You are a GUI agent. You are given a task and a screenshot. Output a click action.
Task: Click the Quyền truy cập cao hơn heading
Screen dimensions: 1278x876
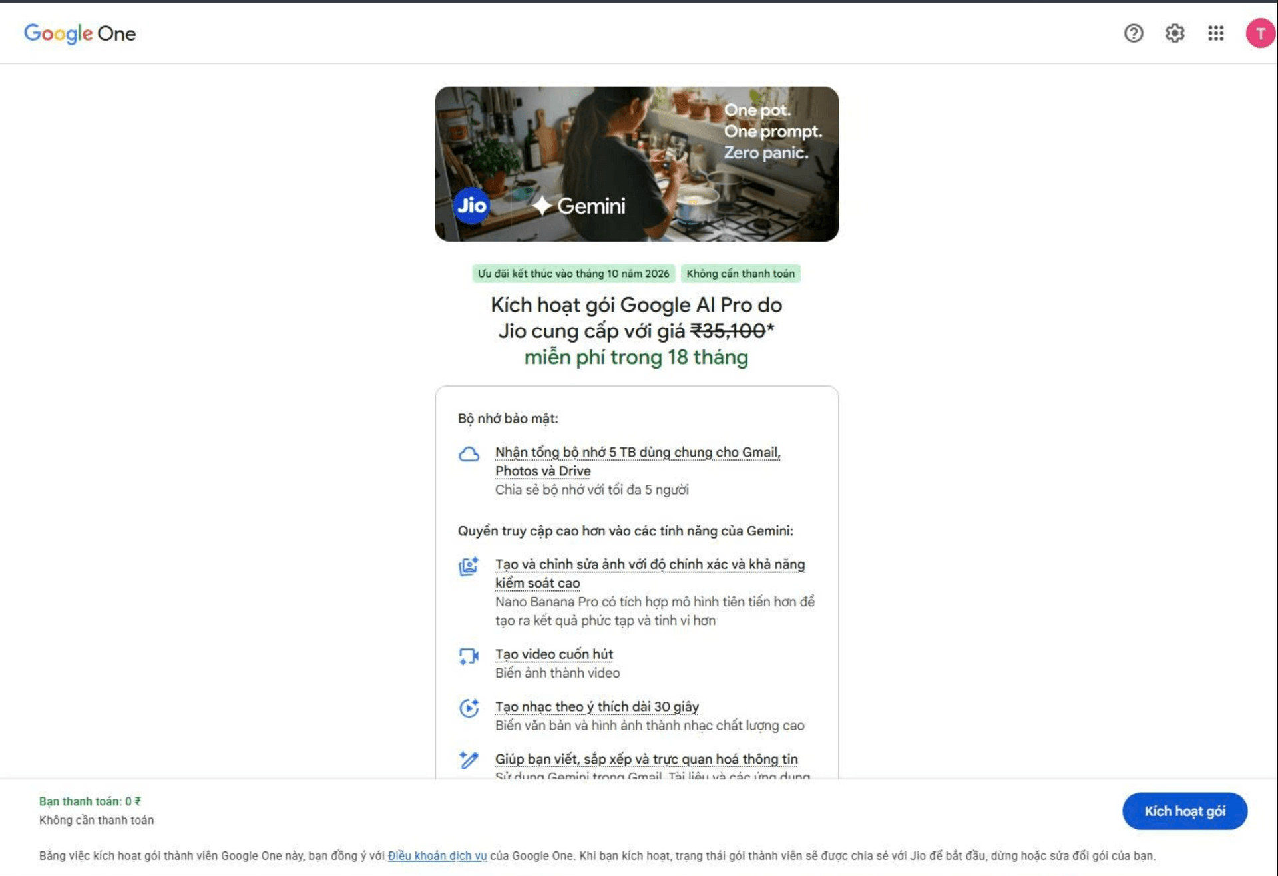pos(626,531)
